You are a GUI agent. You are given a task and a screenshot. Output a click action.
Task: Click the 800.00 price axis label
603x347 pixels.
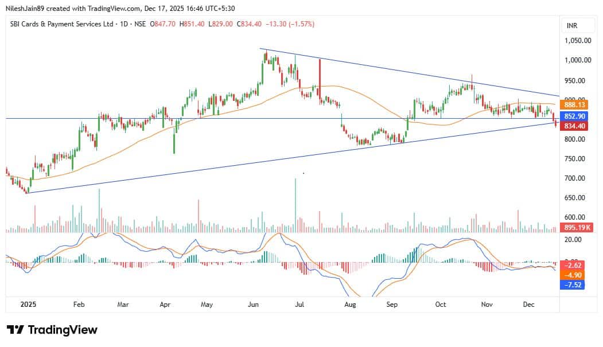pyautogui.click(x=575, y=139)
